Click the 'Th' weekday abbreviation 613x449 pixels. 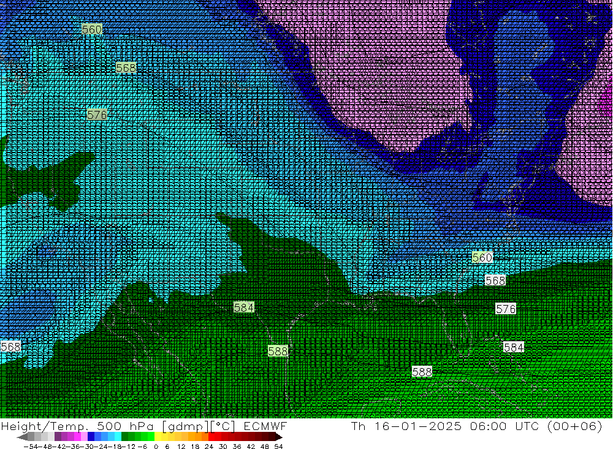(x=359, y=426)
